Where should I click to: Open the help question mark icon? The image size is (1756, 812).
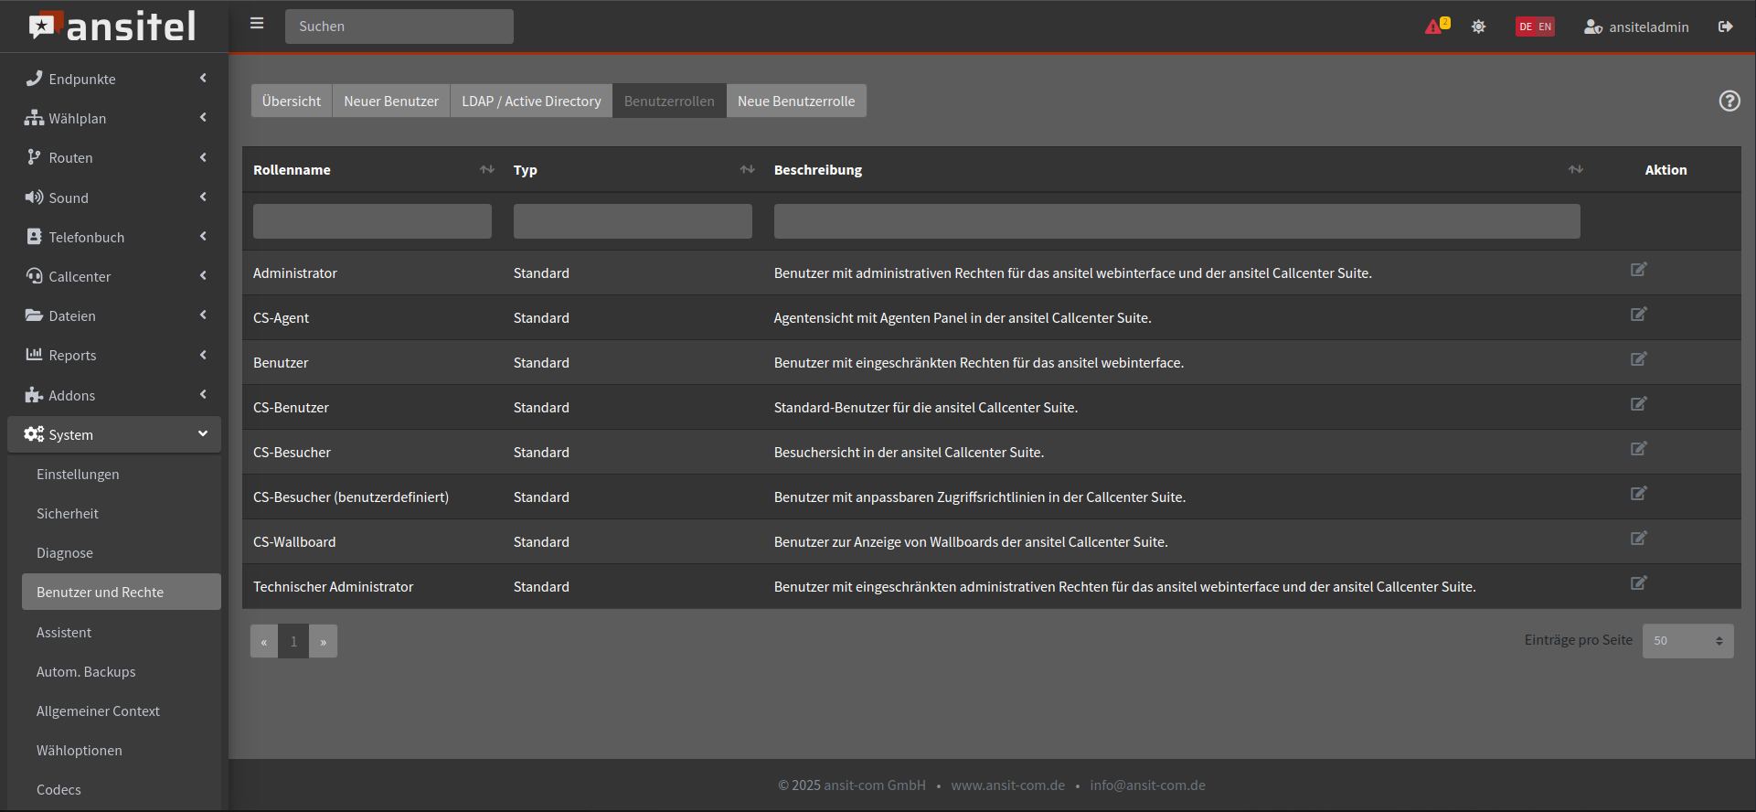coord(1729,101)
